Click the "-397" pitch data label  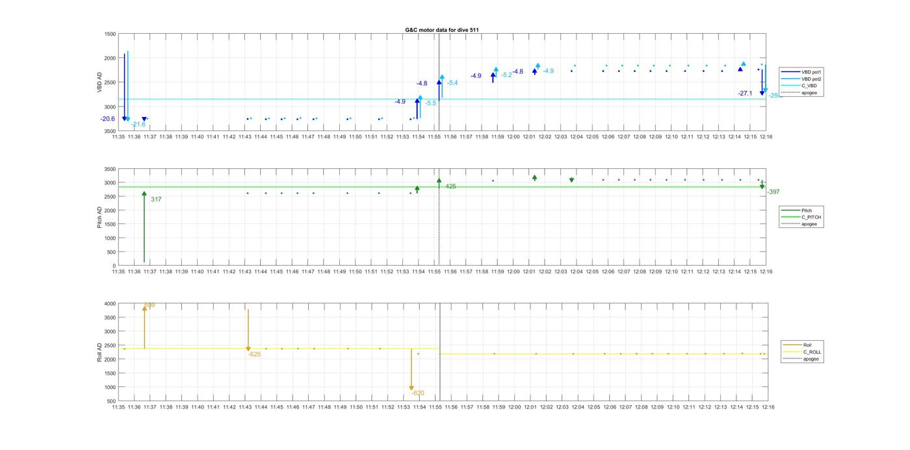(x=773, y=192)
